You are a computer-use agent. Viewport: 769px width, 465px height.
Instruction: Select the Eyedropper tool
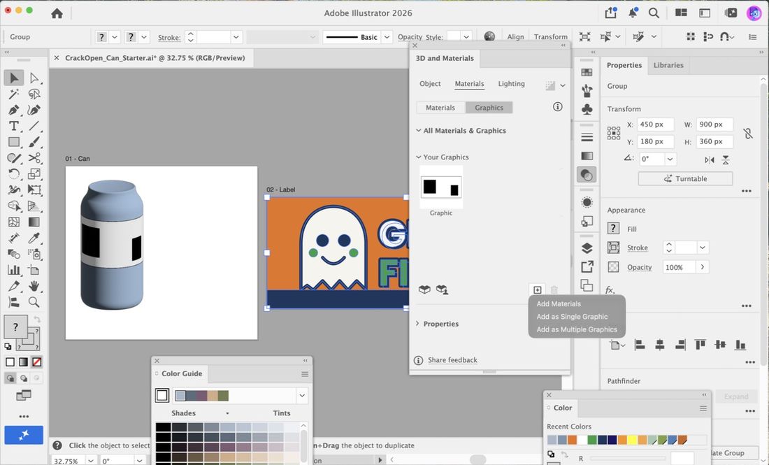34,238
